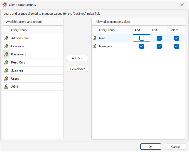Click the Administrators group icon
189x152 pixels.
(x=6, y=38)
